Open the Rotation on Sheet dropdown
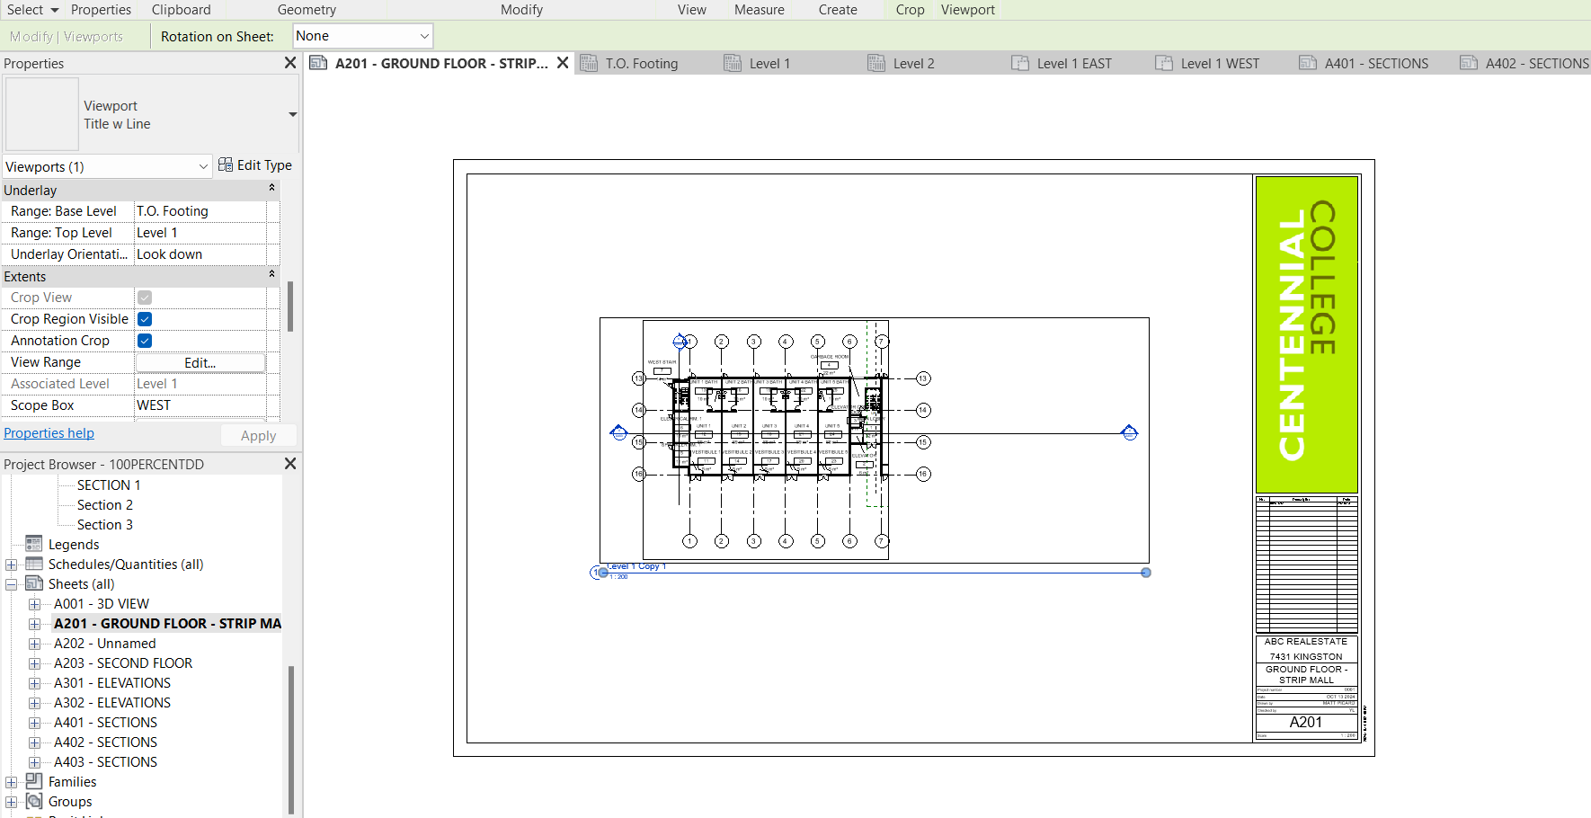Screen dimensions: 1591x818 coord(422,35)
